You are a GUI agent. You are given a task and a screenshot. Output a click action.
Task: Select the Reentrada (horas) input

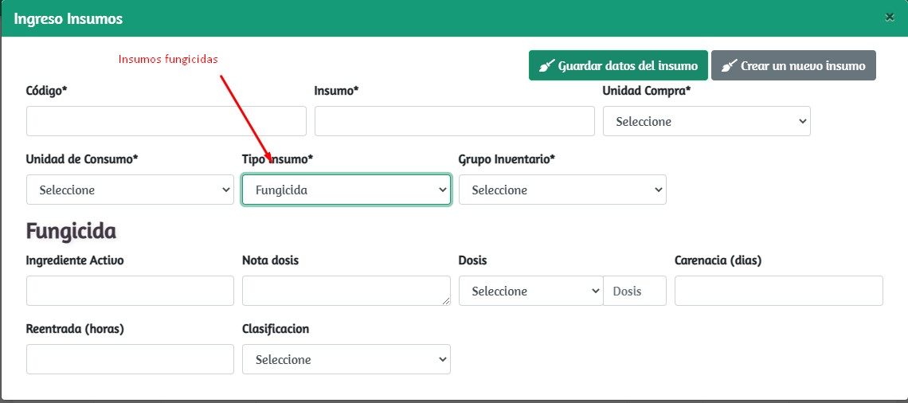[x=130, y=359]
